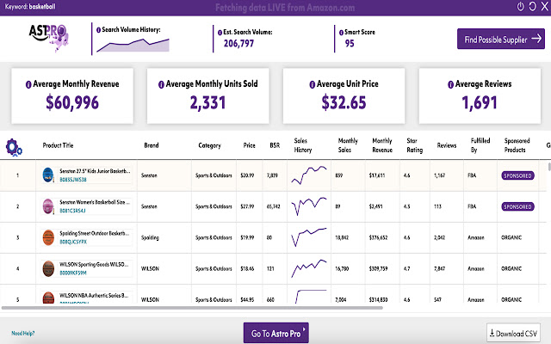Click Senston Kids Junior Basketball thumbnail
This screenshot has width=551, height=344.
pyautogui.click(x=48, y=175)
